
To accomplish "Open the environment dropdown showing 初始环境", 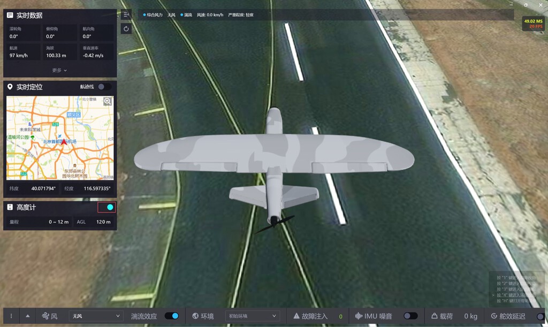I will pos(252,316).
